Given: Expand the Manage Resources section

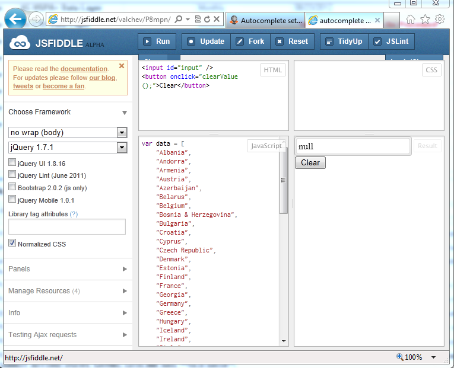Looking at the screenshot, I should (x=68, y=291).
